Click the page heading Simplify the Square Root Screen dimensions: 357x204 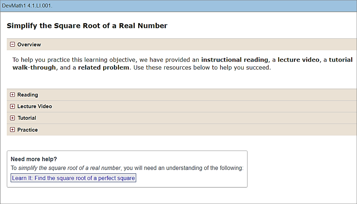coord(87,26)
